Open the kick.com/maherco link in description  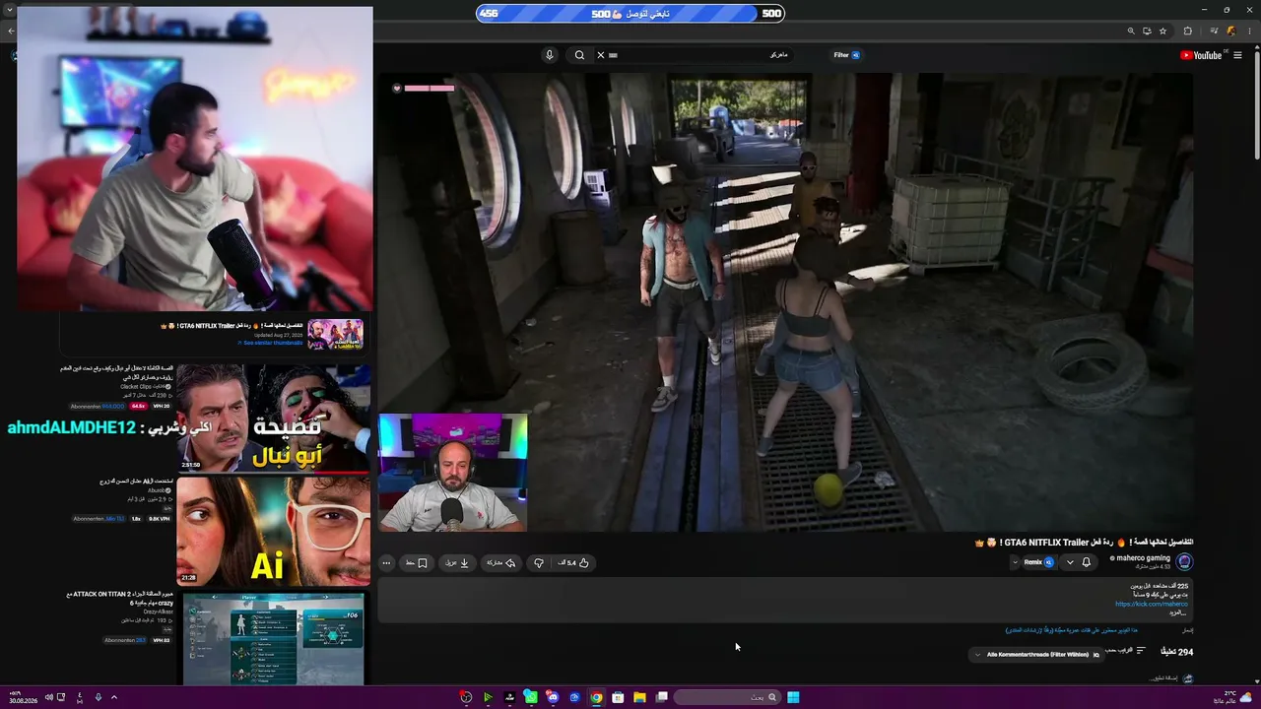pyautogui.click(x=1152, y=604)
